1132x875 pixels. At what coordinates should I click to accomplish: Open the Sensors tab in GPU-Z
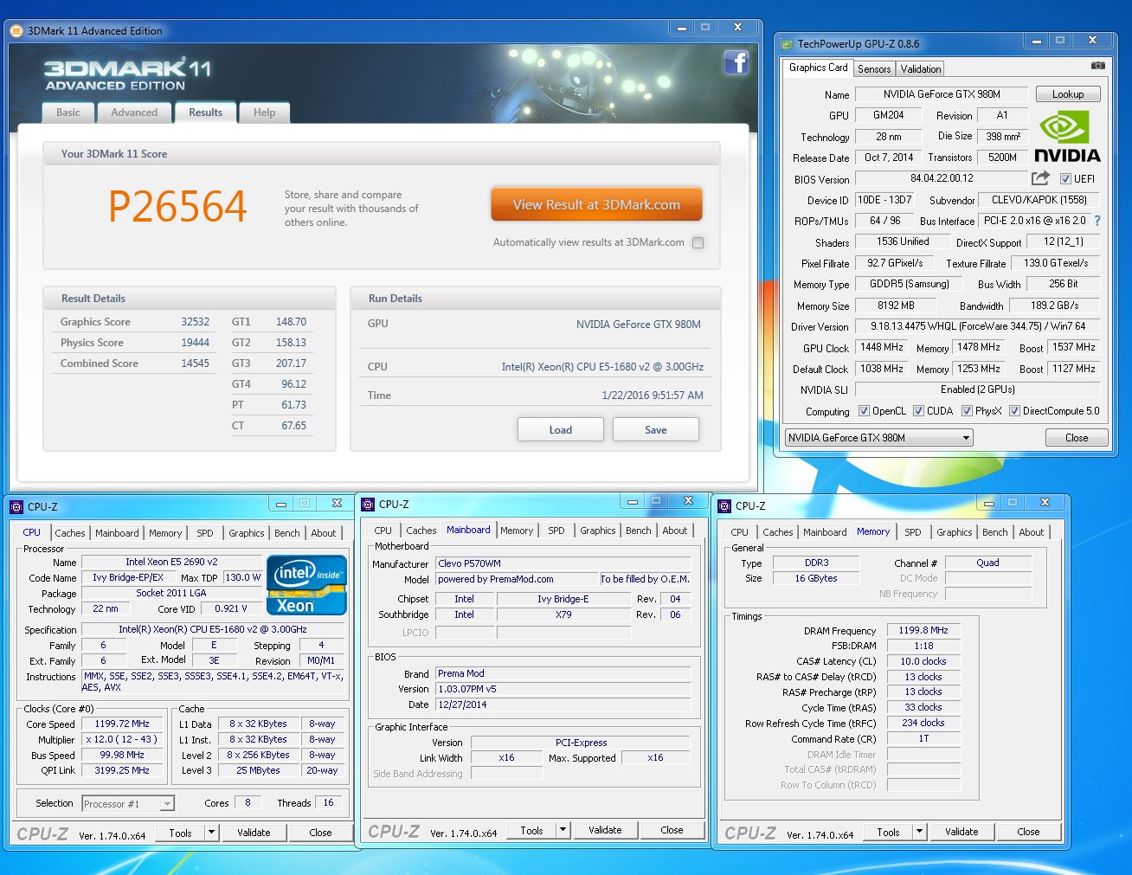point(874,69)
